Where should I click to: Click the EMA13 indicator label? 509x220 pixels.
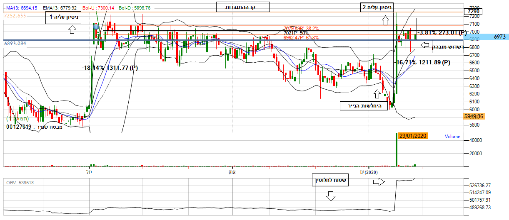(x=57, y=8)
